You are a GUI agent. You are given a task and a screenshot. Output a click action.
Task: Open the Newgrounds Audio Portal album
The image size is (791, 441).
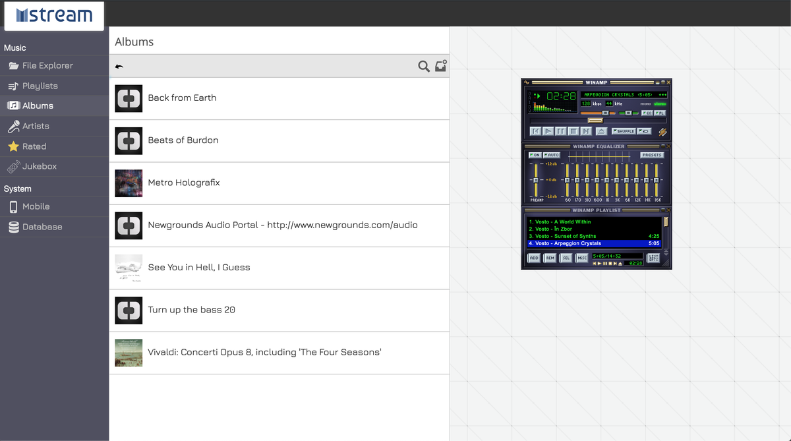pyautogui.click(x=279, y=225)
